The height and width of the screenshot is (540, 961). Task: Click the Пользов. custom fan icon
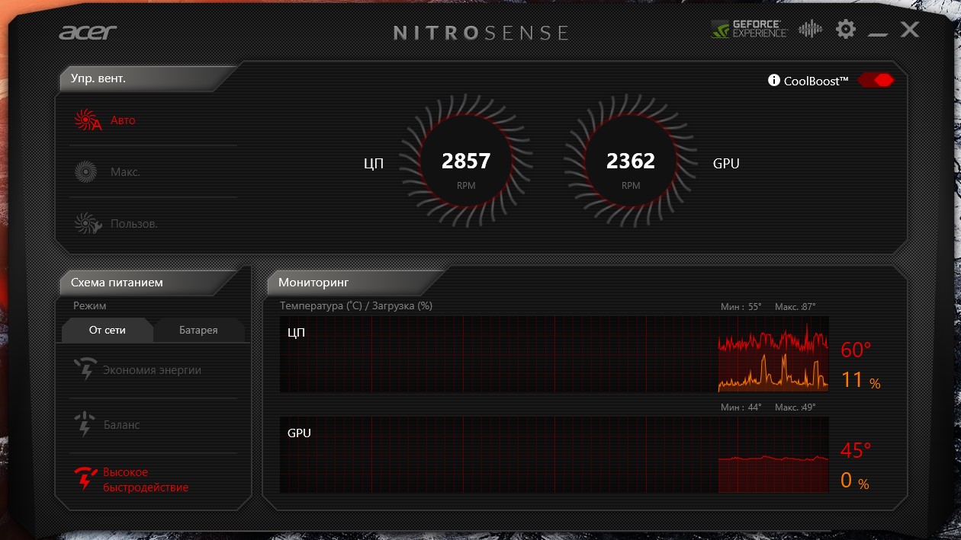coord(87,224)
